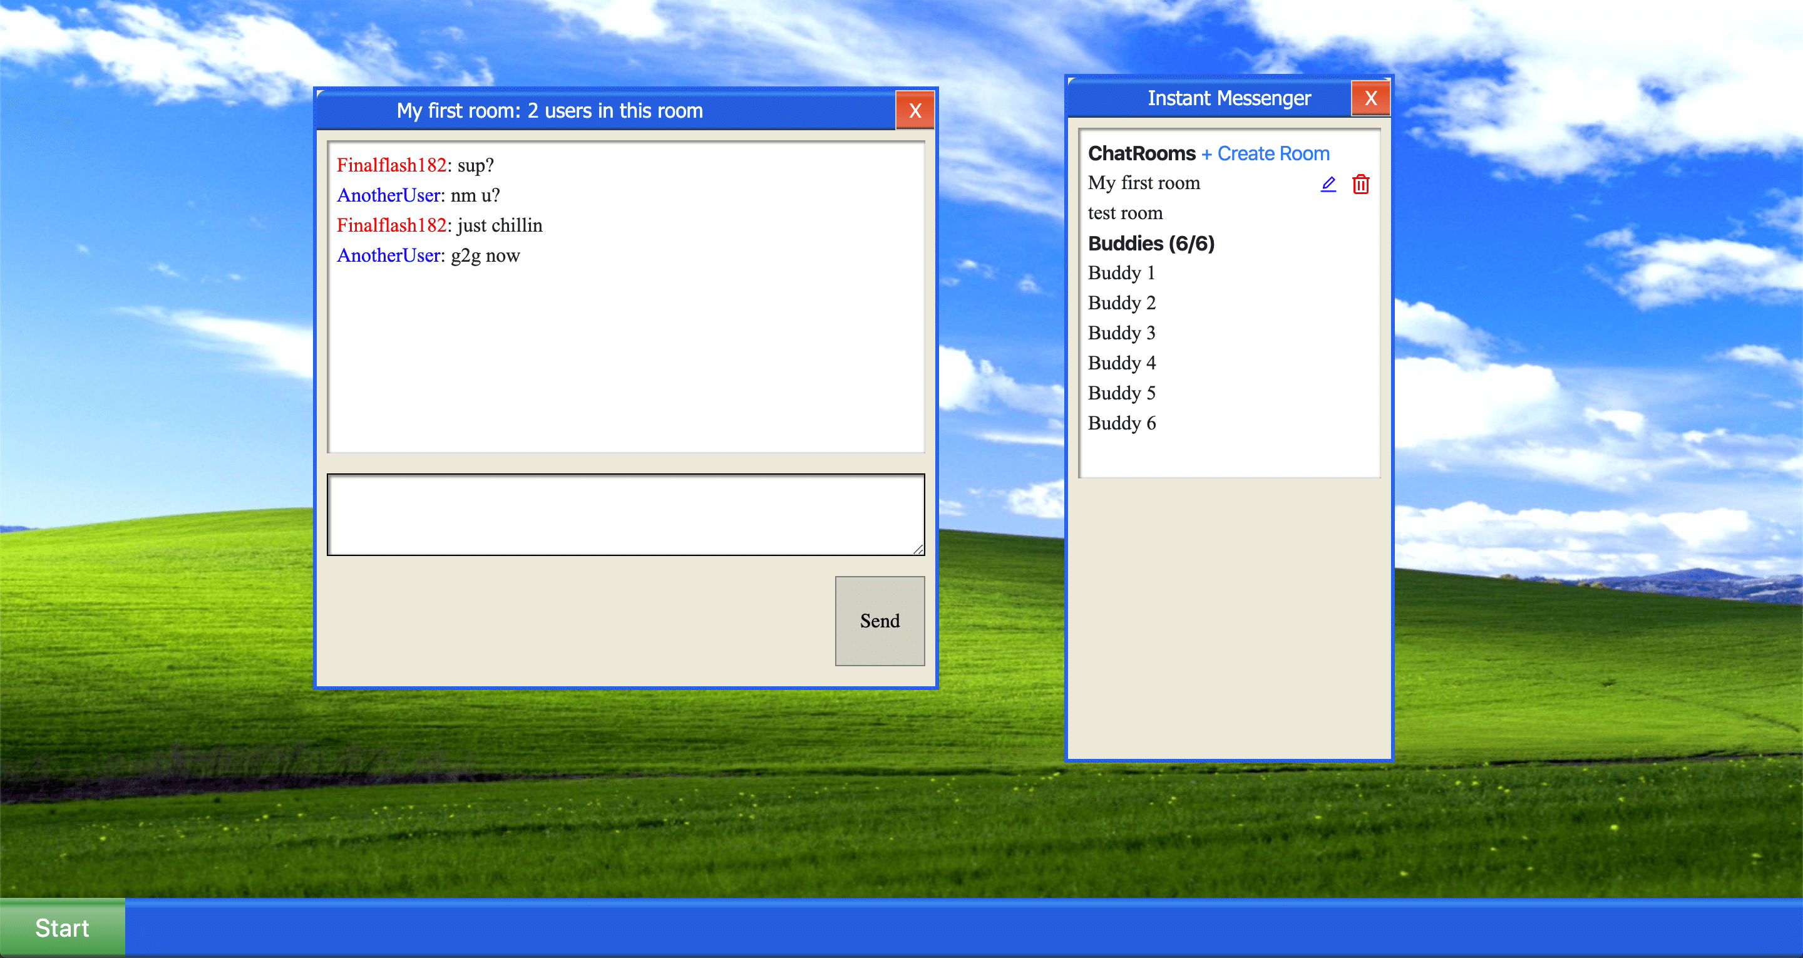
Task: Select Buddy 3 in buddy list
Action: [1121, 332]
